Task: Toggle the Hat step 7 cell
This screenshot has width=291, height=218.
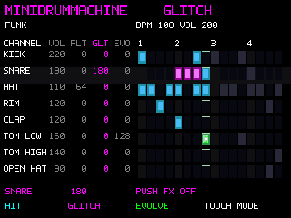Action: 196,90
